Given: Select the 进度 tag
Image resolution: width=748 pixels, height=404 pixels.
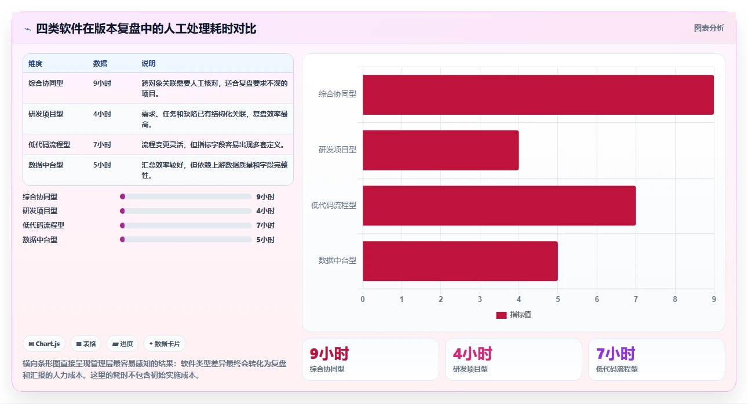Looking at the screenshot, I should click(122, 344).
